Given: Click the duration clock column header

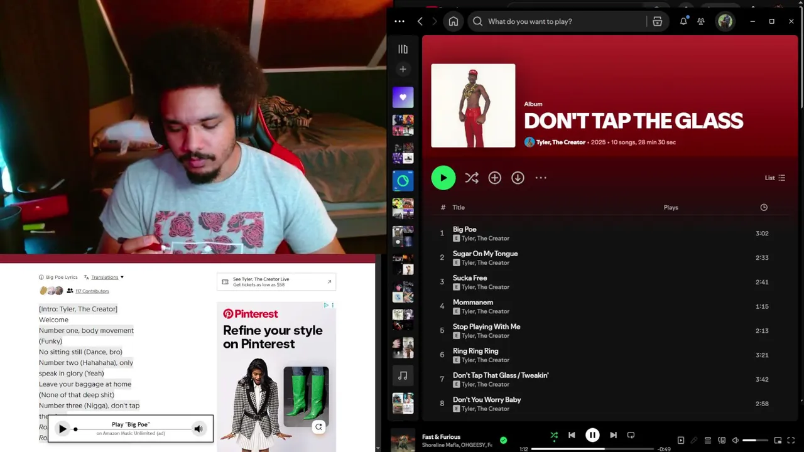Looking at the screenshot, I should click(x=764, y=207).
